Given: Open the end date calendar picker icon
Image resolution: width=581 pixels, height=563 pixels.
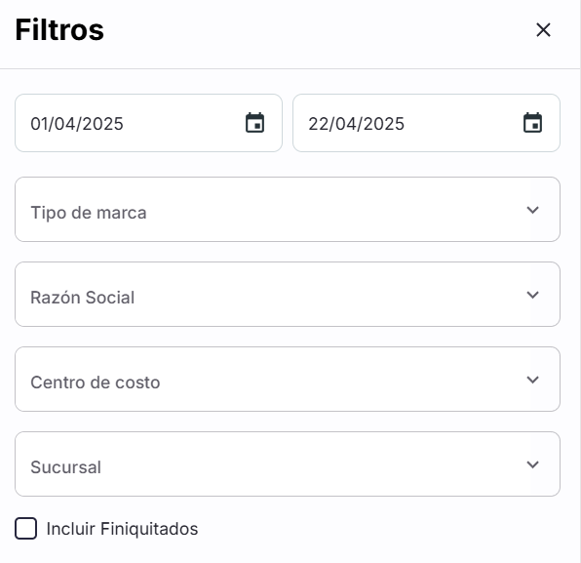Looking at the screenshot, I should 532,123.
